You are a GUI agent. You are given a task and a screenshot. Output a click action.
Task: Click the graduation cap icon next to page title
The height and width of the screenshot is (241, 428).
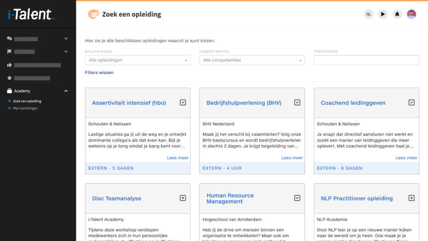pos(94,14)
